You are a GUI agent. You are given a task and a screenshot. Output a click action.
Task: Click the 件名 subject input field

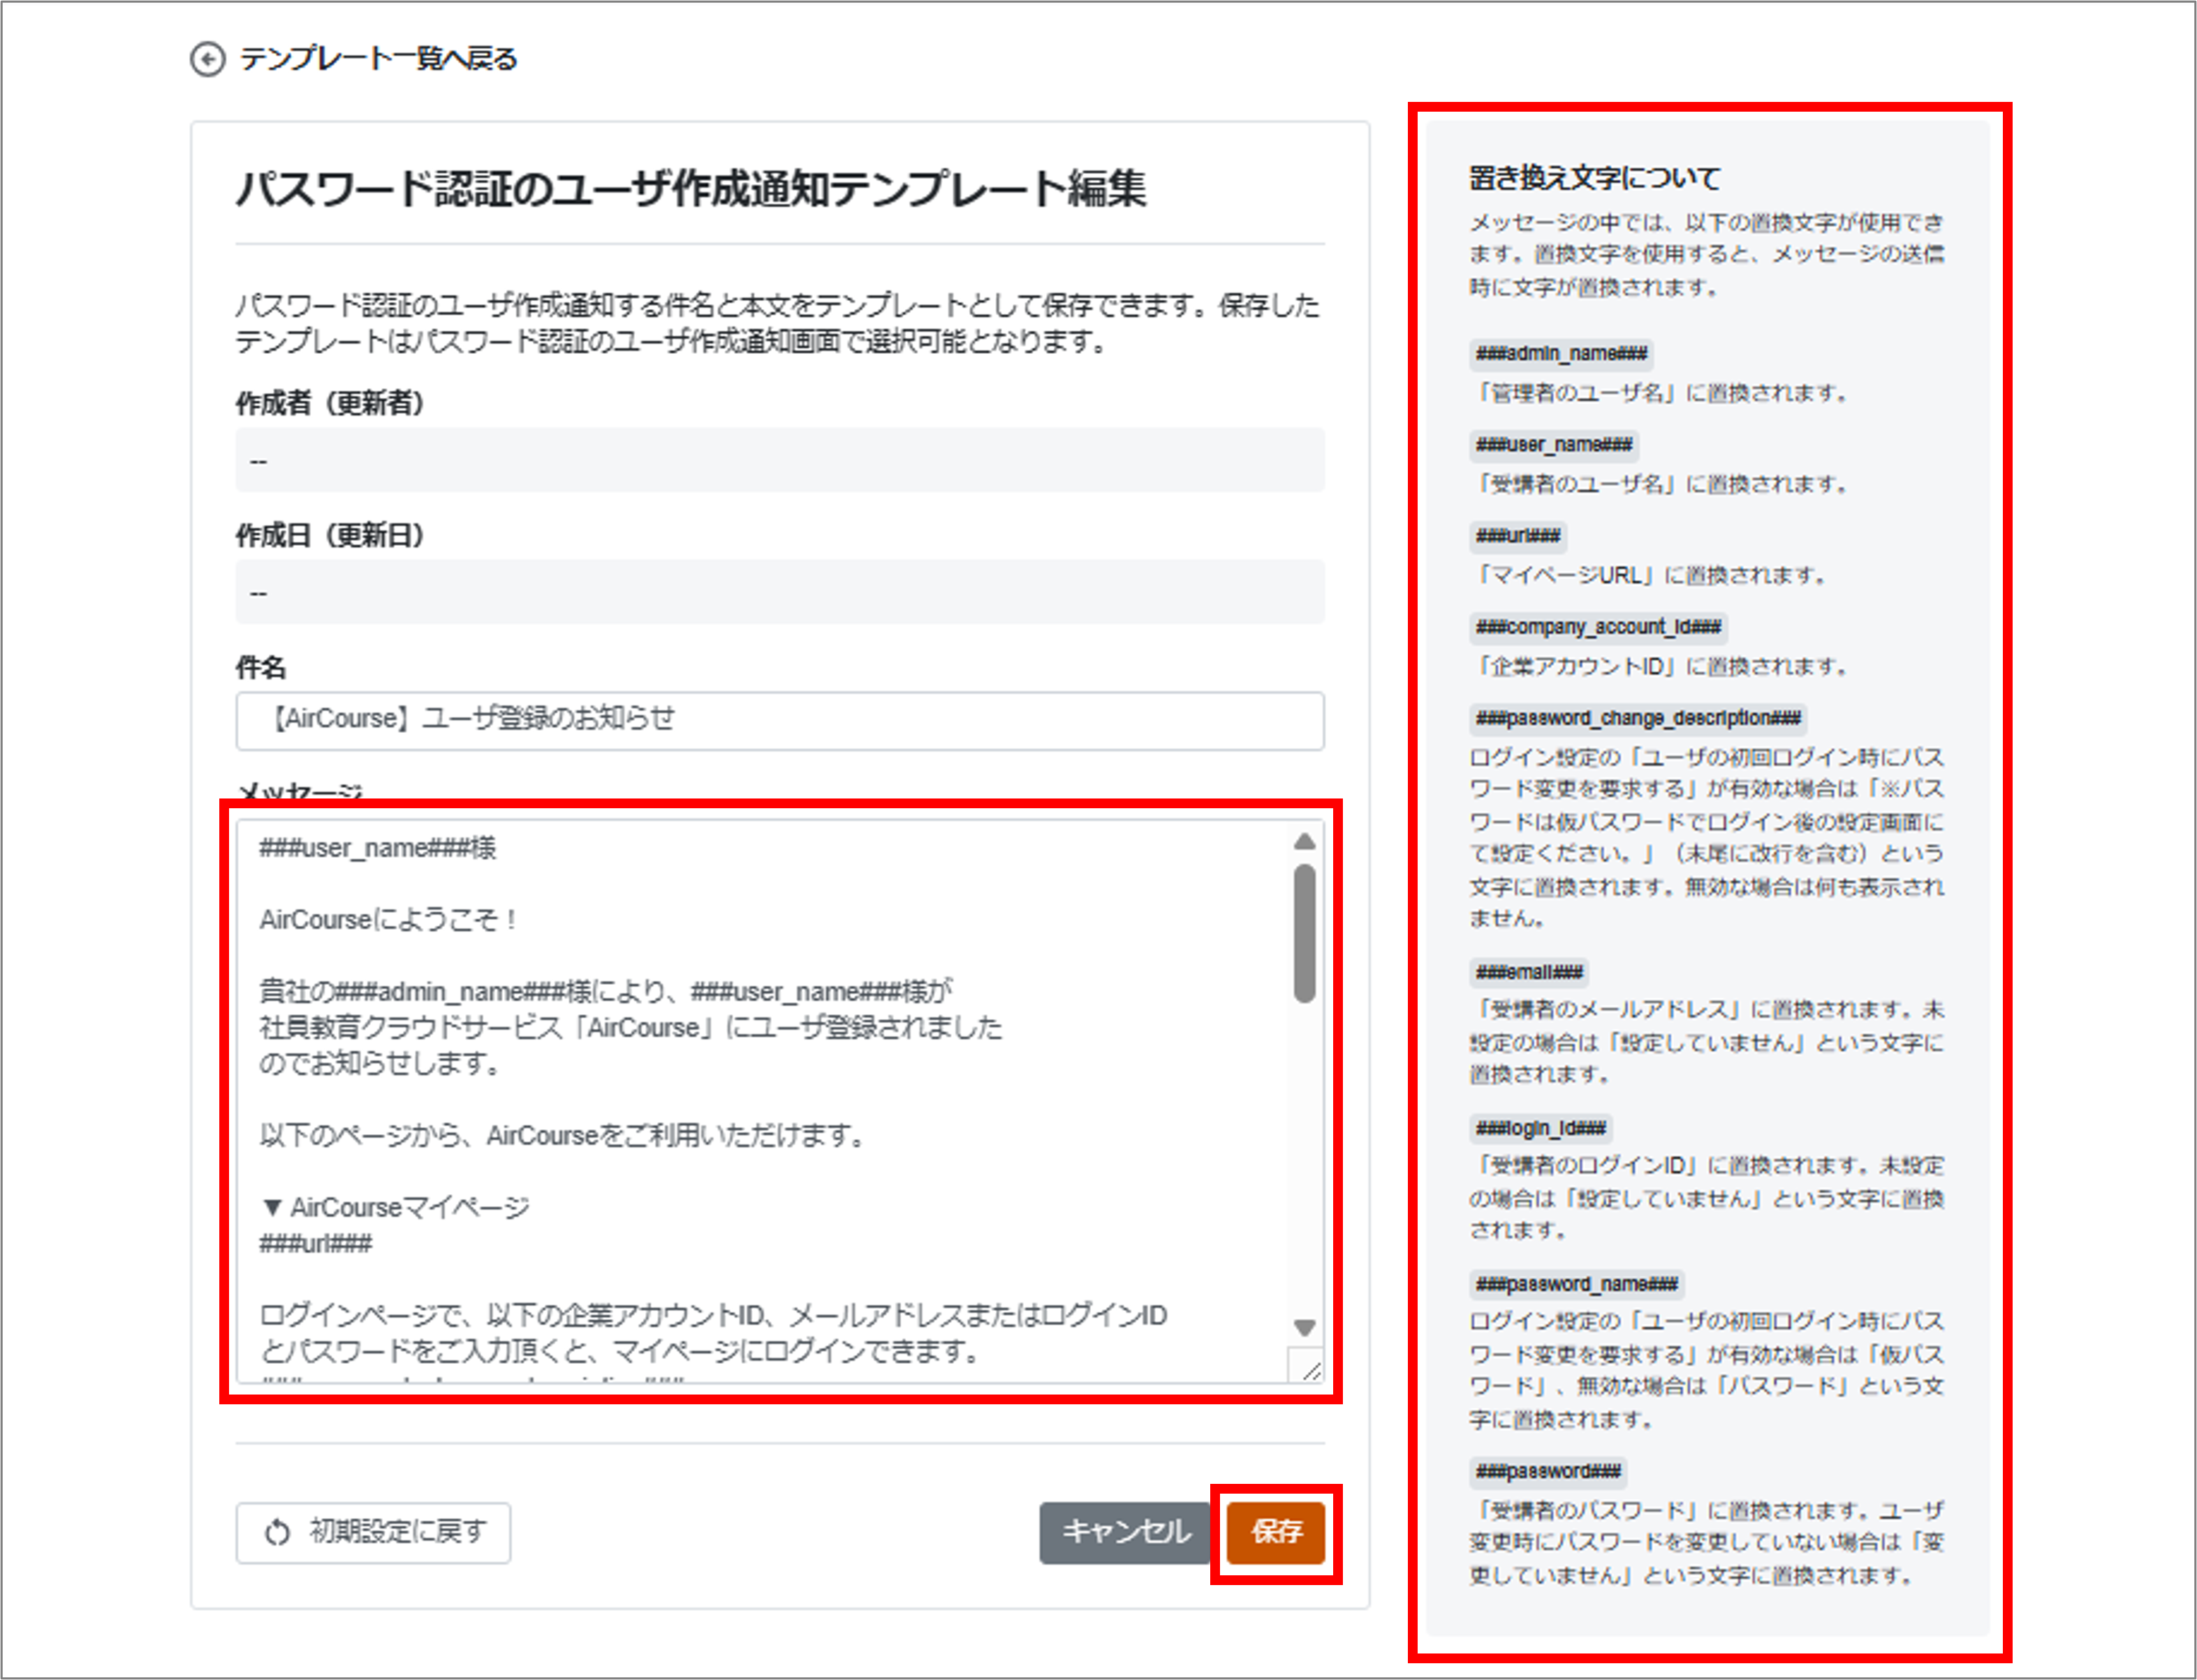tap(779, 720)
